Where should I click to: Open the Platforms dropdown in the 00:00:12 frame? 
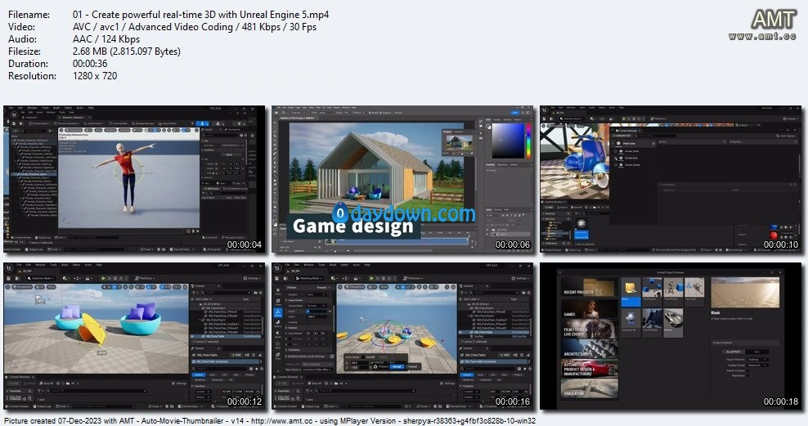coord(145,278)
